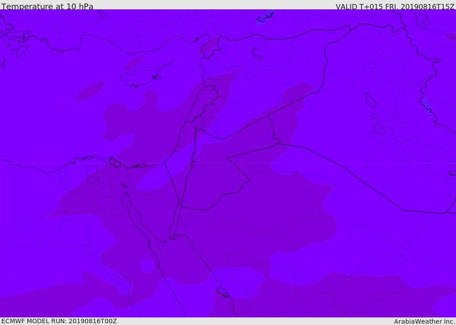Click the 'ECMWF MODEL RUN: 20190816T00Z' footer text

59,321
